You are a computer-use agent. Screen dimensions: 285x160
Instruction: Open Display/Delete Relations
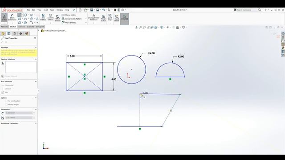tap(94, 17)
